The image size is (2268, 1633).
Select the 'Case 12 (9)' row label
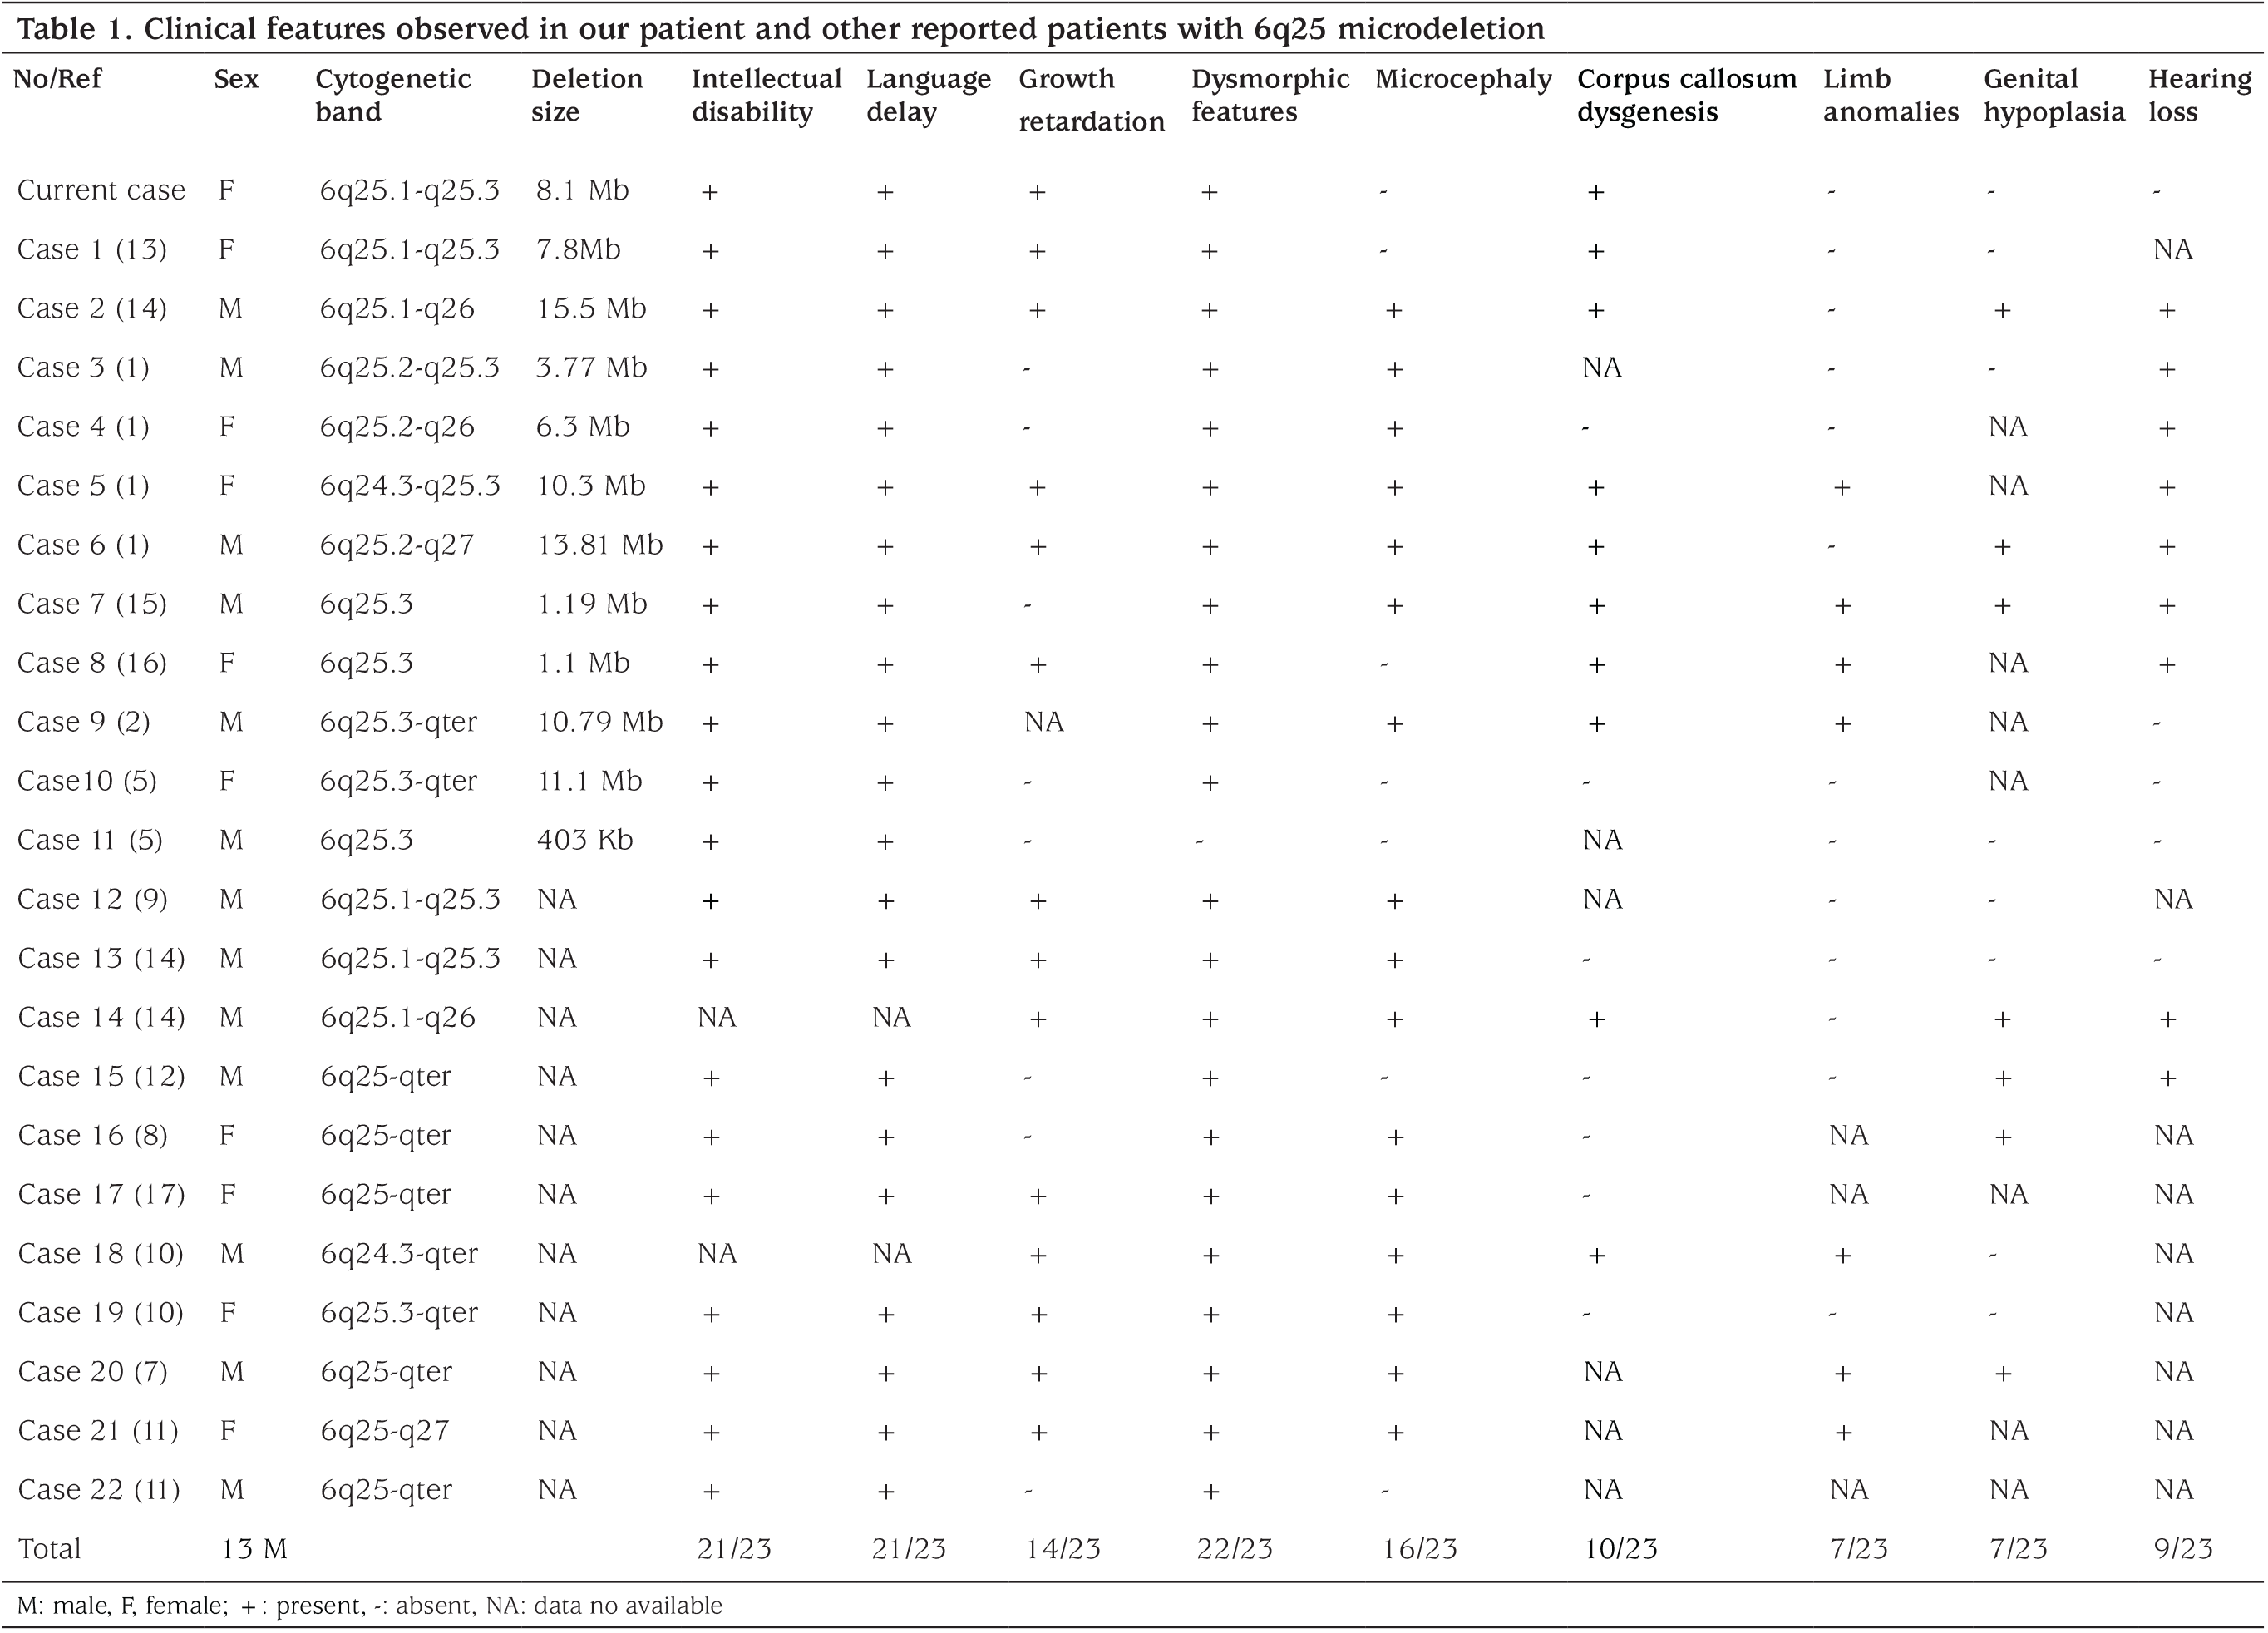92,899
